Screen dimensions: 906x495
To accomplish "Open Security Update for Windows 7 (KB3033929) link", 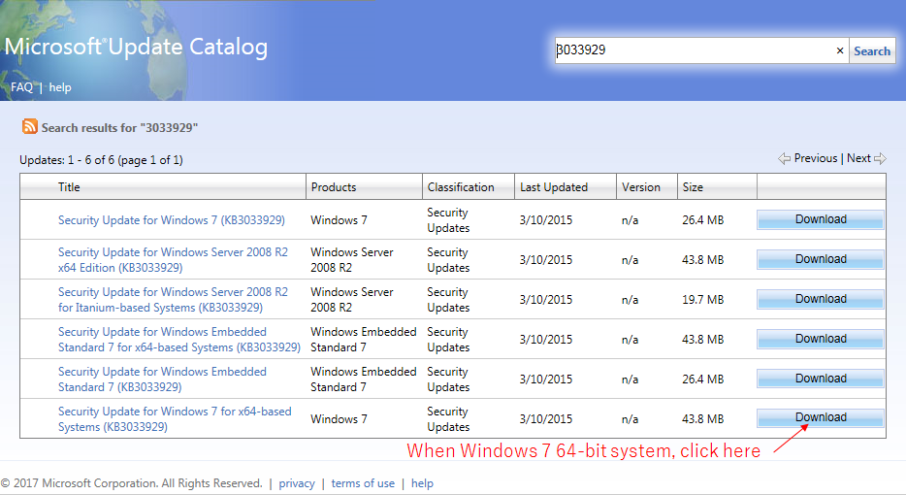I will click(x=172, y=220).
